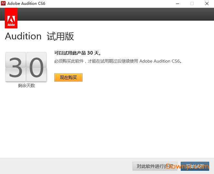Click the disabled maximize window button
Image resolution: width=214 pixels, height=174 pixels.
tap(192, 4)
